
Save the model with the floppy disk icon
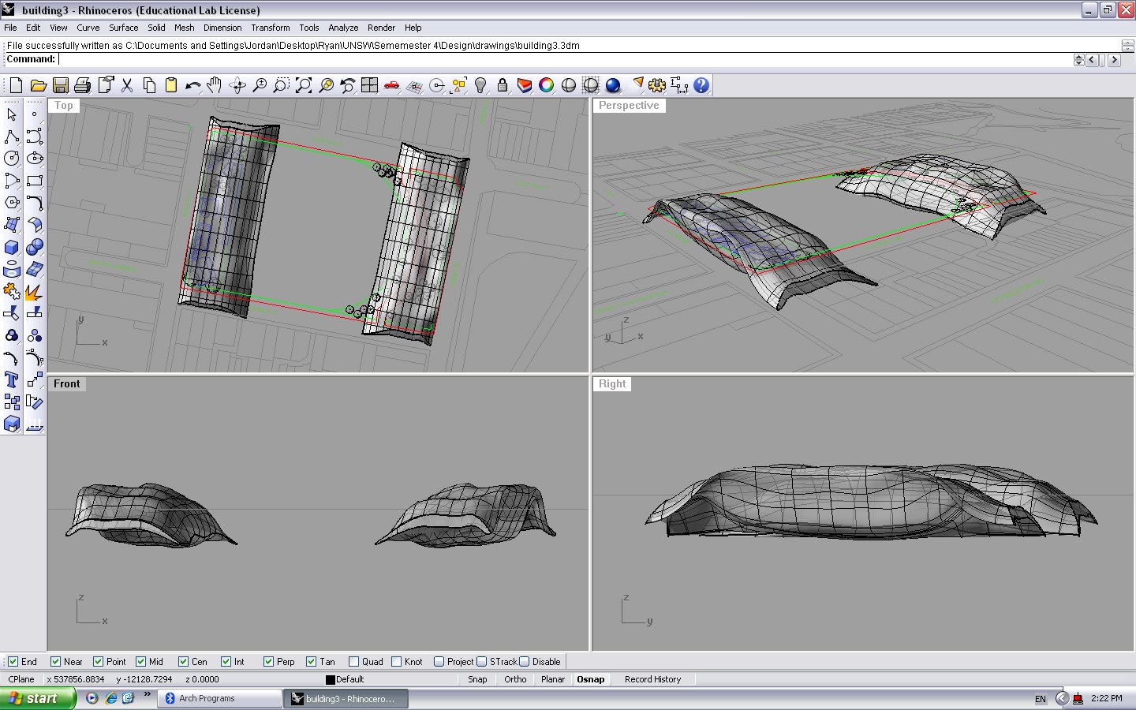[60, 85]
